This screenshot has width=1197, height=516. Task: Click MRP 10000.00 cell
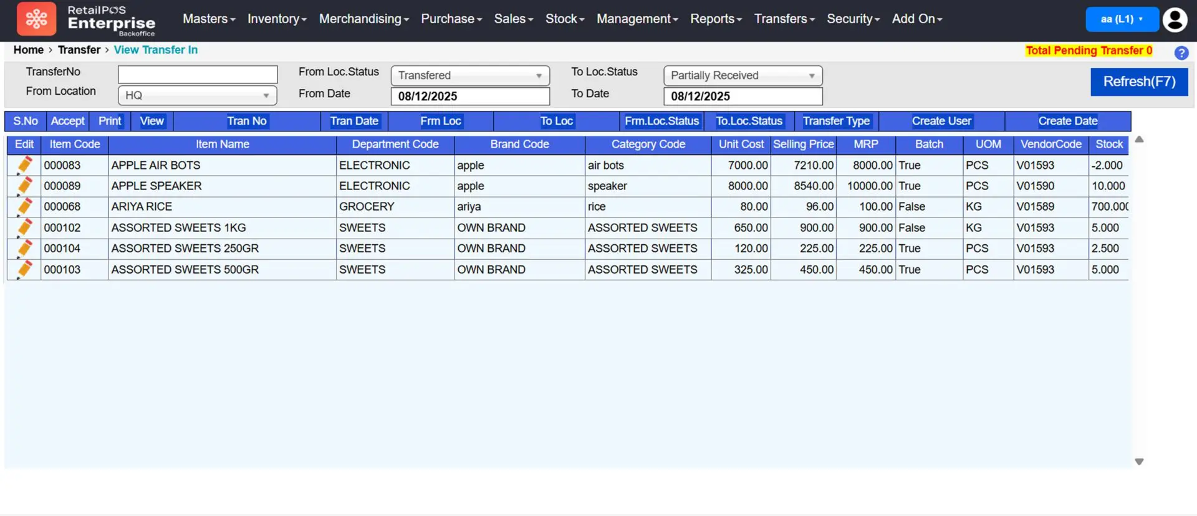(x=866, y=186)
